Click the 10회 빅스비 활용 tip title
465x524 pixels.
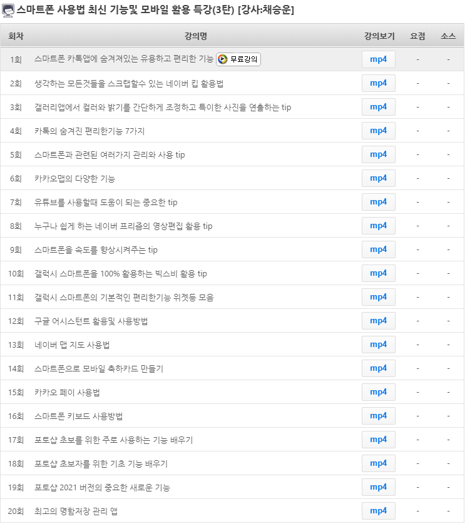(120, 273)
